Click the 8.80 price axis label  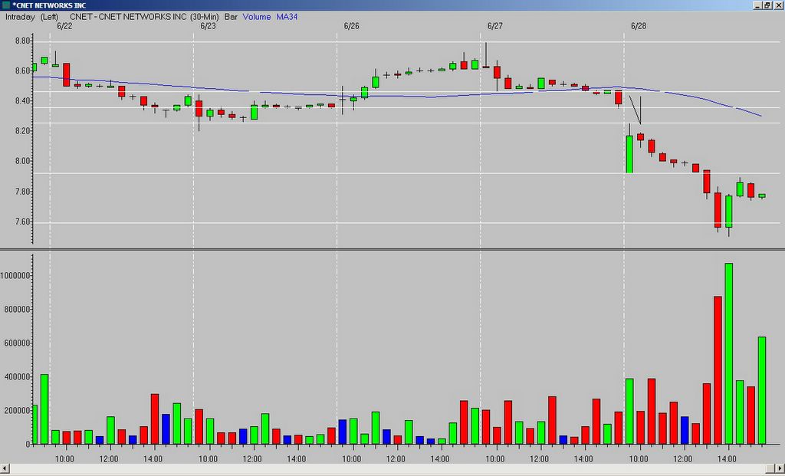coord(23,41)
